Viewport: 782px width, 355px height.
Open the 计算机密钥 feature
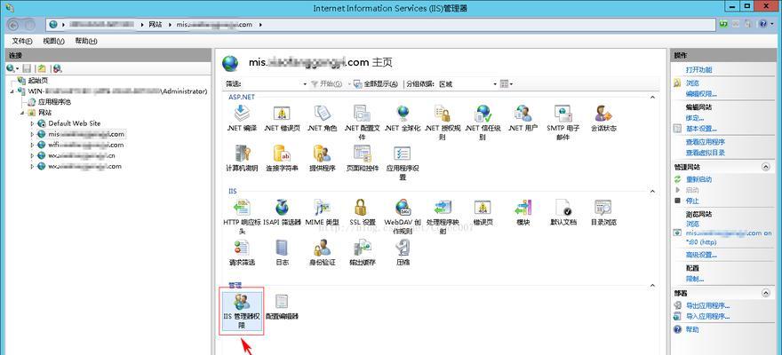[x=242, y=158]
